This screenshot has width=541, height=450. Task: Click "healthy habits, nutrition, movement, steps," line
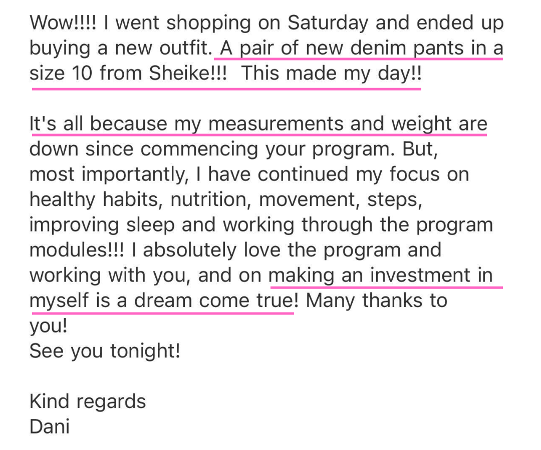tap(226, 199)
